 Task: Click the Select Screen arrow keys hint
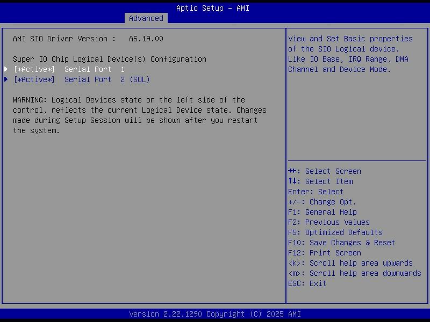pyautogui.click(x=325, y=171)
